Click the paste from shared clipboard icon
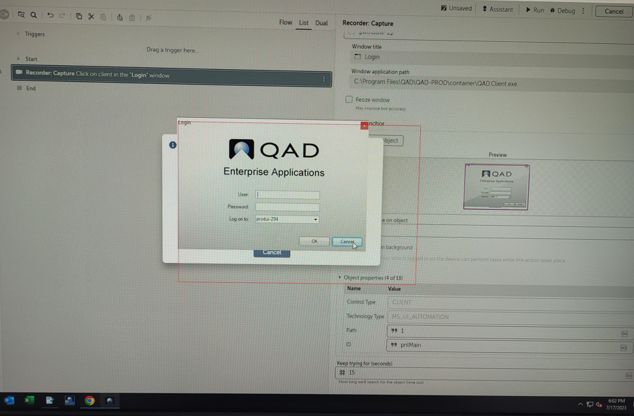Viewport: 634px width, 416px height. (x=132, y=17)
